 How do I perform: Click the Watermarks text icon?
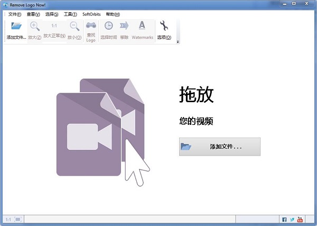[142, 25]
